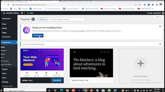Dismiss the Astra thank-you notice
The image size is (165, 92).
tap(160, 27)
